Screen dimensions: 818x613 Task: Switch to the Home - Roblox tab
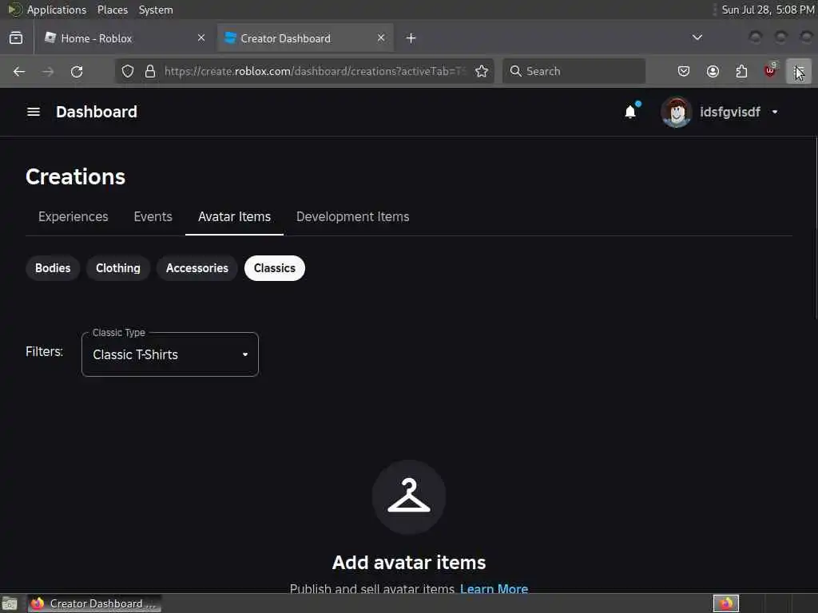click(x=125, y=38)
